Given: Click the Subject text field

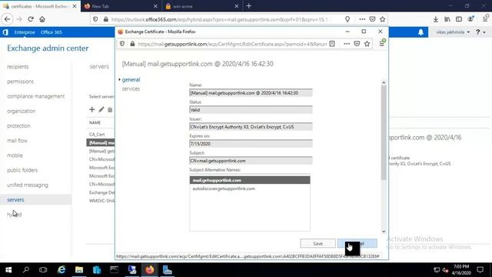Looking at the screenshot, I should pos(251,161).
